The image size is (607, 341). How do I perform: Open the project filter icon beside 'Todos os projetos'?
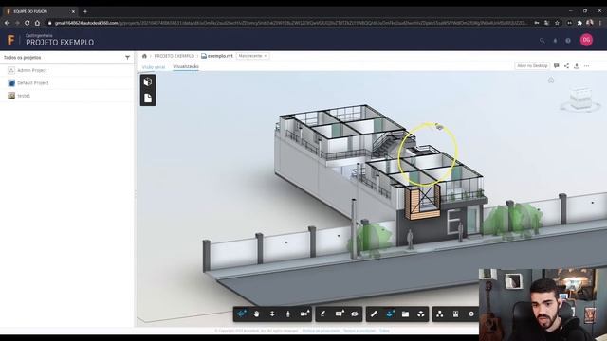pyautogui.click(x=127, y=58)
